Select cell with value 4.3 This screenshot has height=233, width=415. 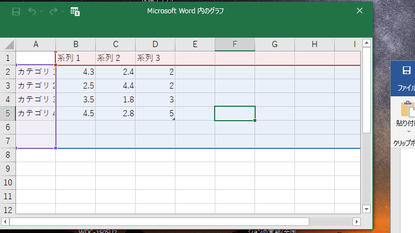76,72
